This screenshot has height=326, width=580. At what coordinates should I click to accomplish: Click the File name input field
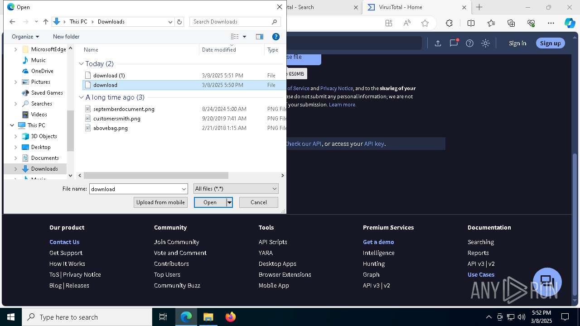(135, 189)
